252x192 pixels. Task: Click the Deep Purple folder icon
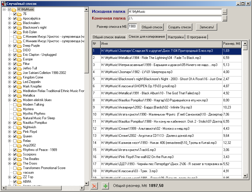[19, 46]
